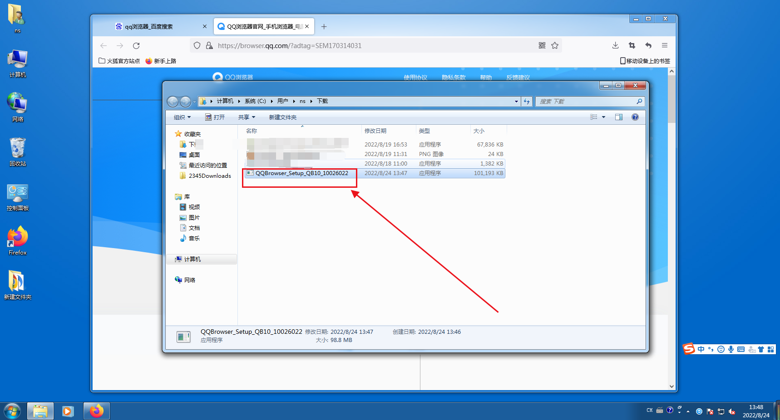Viewport: 780px width, 420px height.
Task: Click the change view icon in Explorer
Action: click(x=594, y=117)
